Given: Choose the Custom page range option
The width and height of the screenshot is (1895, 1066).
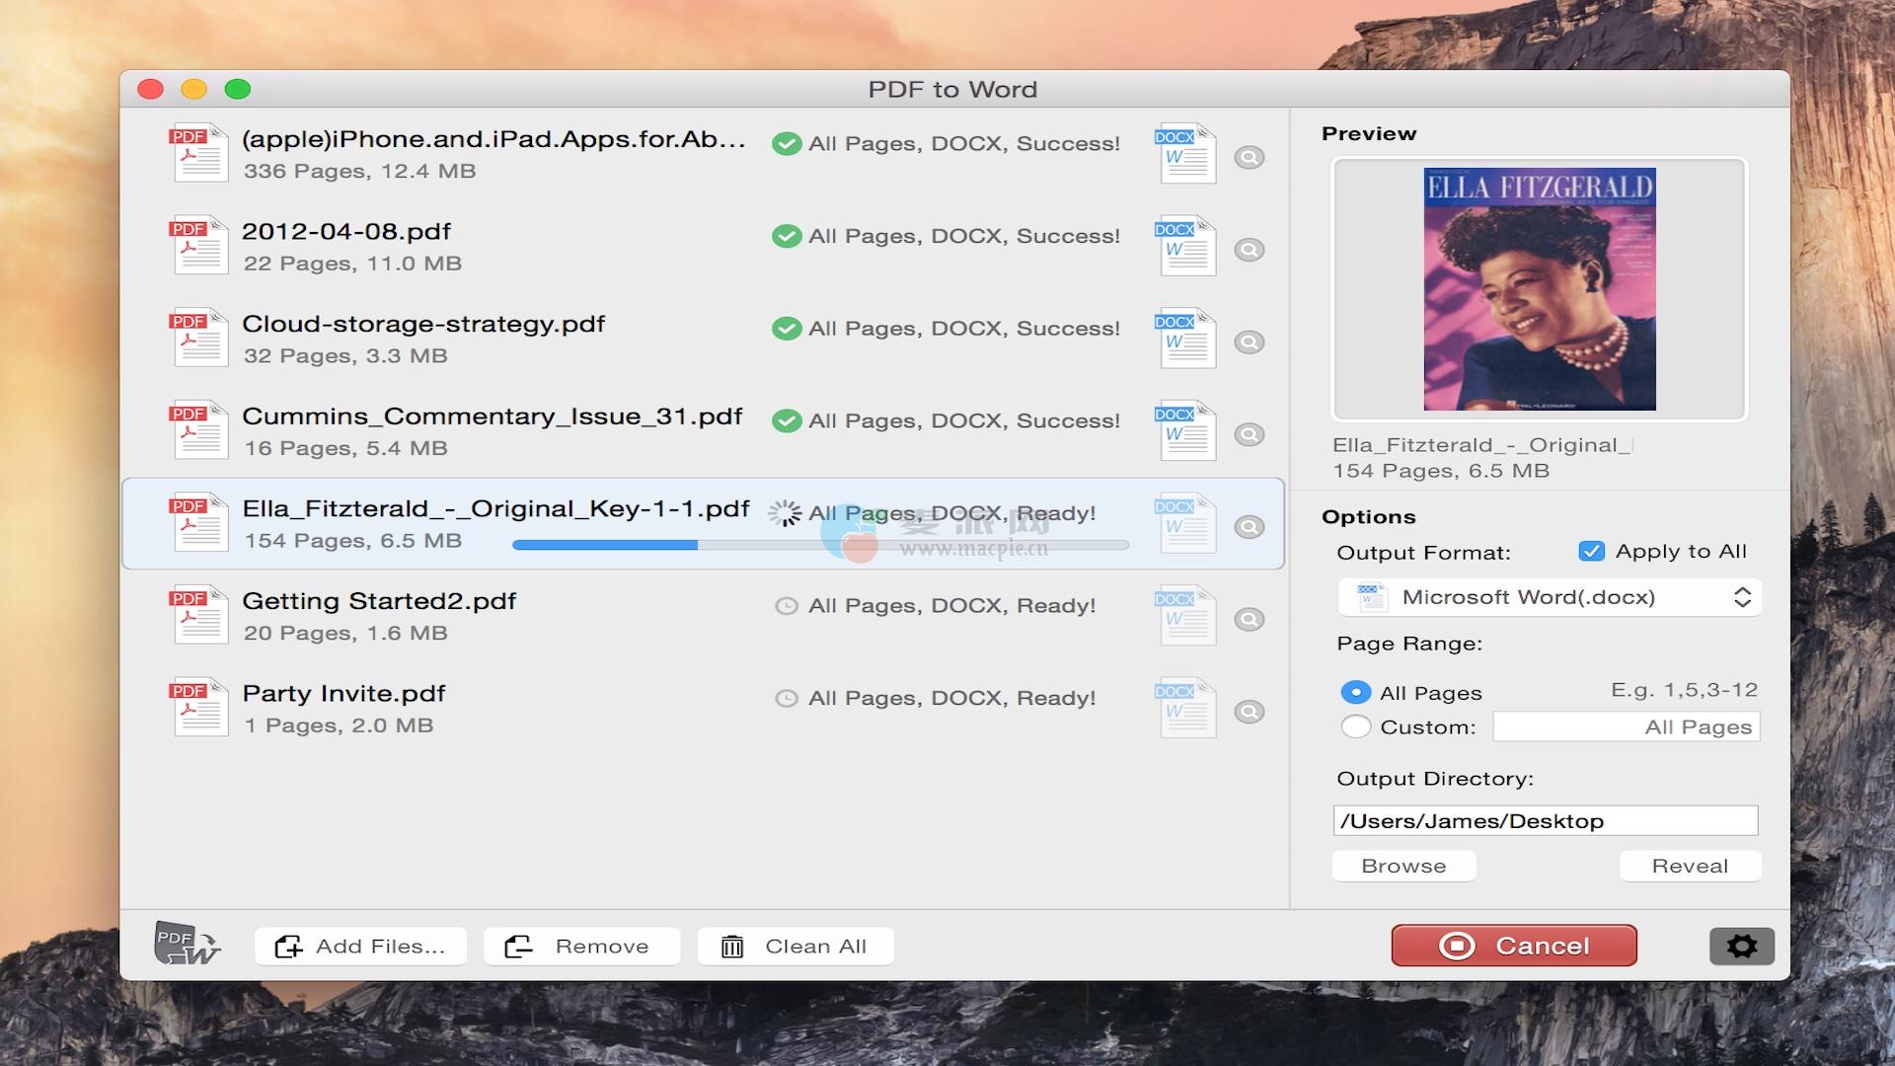Looking at the screenshot, I should pos(1356,726).
